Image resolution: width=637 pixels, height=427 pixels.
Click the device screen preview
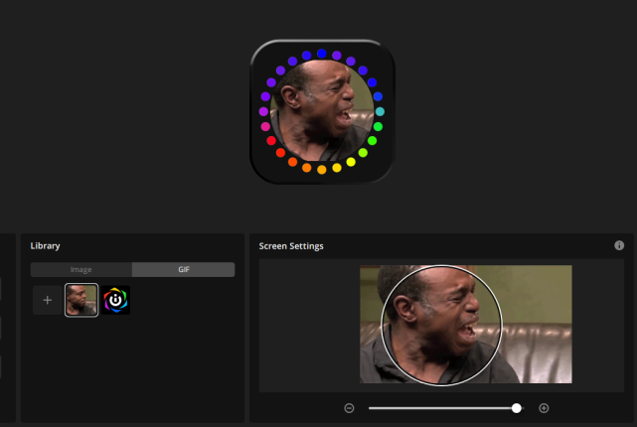pos(322,111)
